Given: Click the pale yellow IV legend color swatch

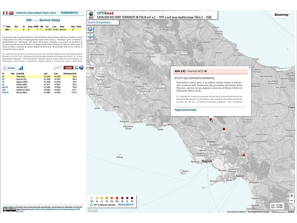Looking at the screenshot, I should coord(97,198).
